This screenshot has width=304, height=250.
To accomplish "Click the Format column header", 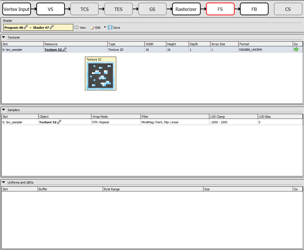I will [266, 44].
